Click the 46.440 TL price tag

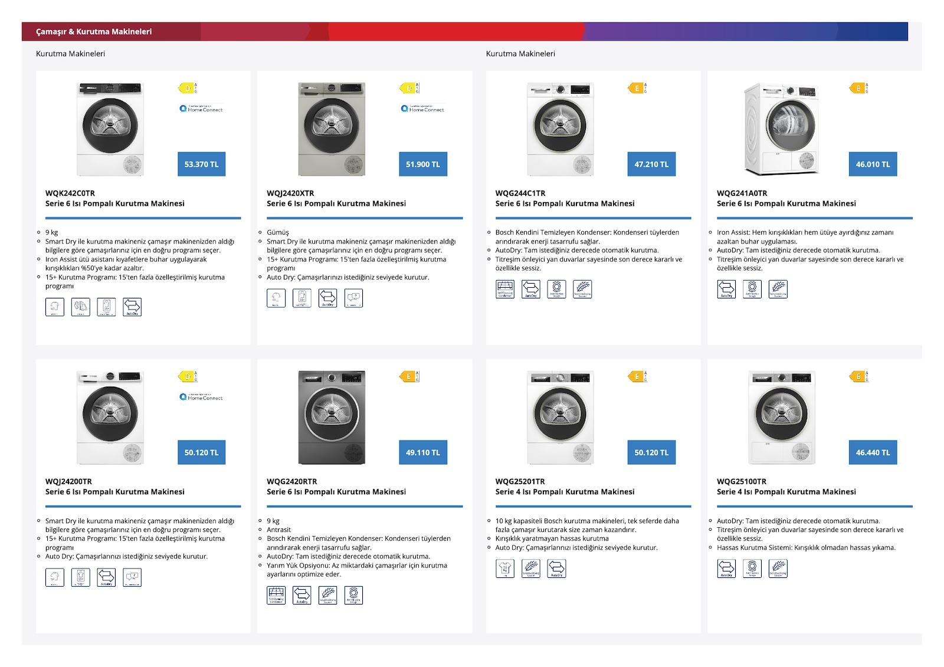pyautogui.click(x=873, y=452)
